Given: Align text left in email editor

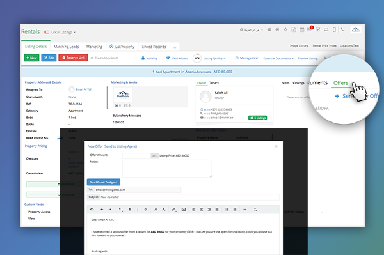Looking at the screenshot, I should [194, 209].
